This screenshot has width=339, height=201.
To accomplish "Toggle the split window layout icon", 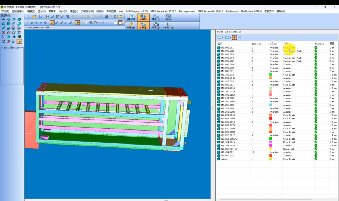I will [121, 23].
